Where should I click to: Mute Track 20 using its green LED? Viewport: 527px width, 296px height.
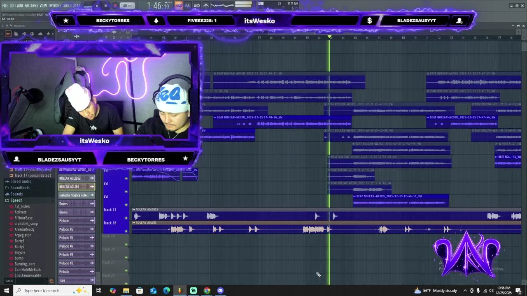(126, 257)
